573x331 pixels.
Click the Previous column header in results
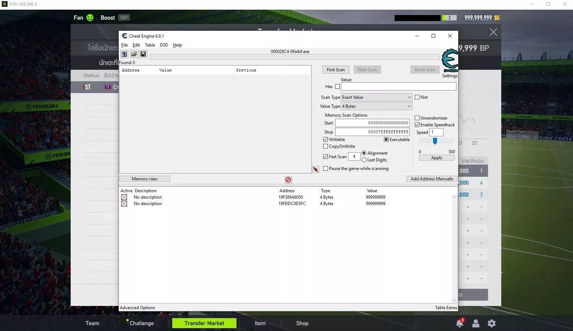pyautogui.click(x=272, y=70)
